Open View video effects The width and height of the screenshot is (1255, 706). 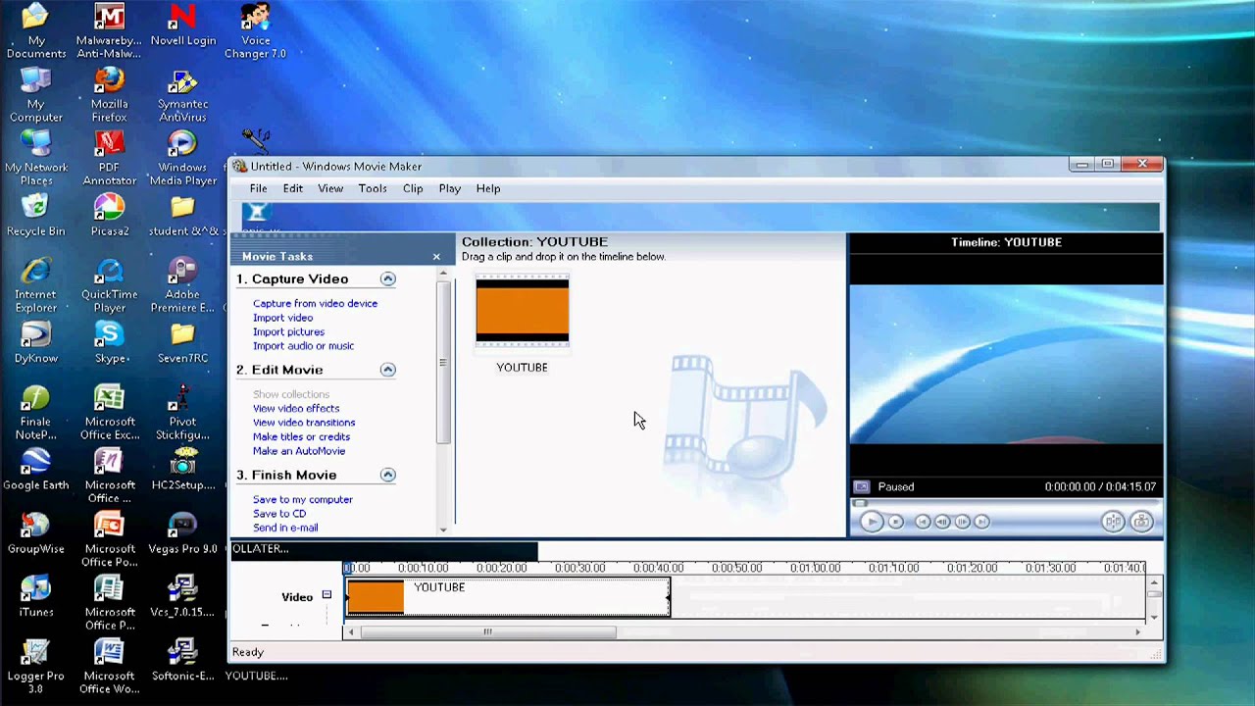pos(296,408)
